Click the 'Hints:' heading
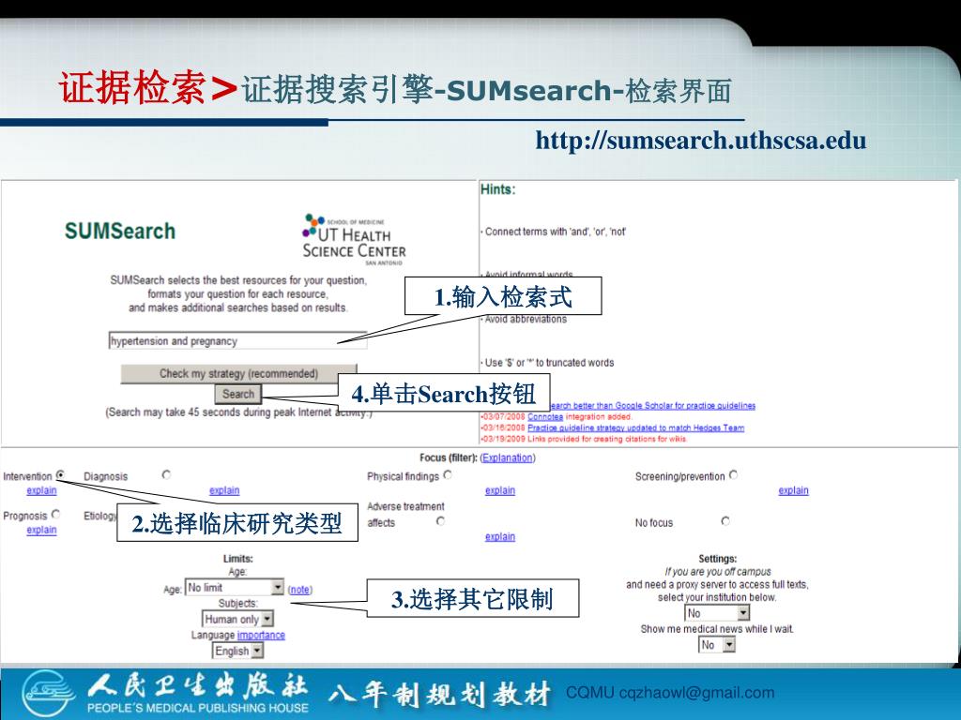 tap(497, 189)
